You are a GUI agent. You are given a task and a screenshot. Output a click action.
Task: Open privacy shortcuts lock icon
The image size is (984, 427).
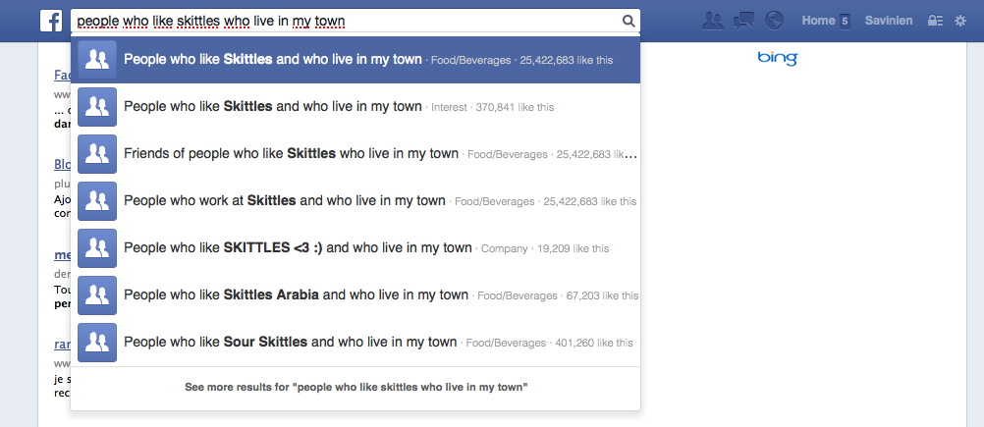[x=935, y=21]
